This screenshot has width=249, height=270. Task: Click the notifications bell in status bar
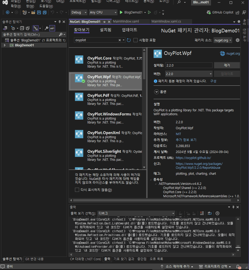238,267
